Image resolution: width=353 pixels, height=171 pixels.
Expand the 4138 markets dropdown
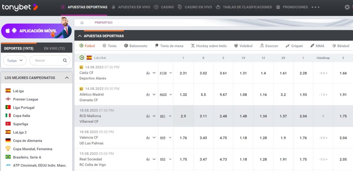(170, 73)
